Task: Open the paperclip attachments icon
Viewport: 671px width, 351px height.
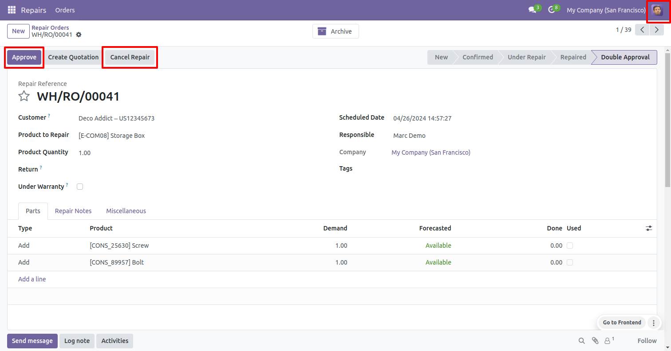Action: tap(595, 340)
